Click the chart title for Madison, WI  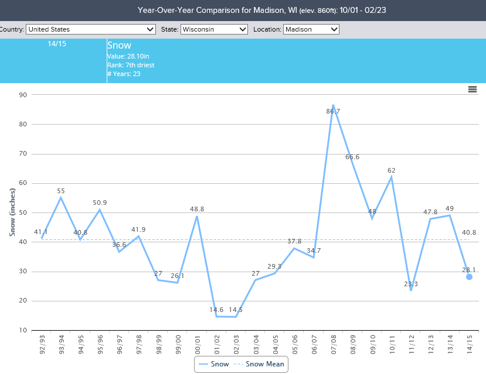point(243,10)
